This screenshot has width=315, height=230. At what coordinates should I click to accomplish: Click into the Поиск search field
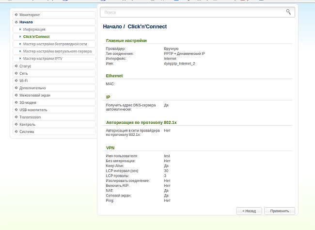click(194, 12)
